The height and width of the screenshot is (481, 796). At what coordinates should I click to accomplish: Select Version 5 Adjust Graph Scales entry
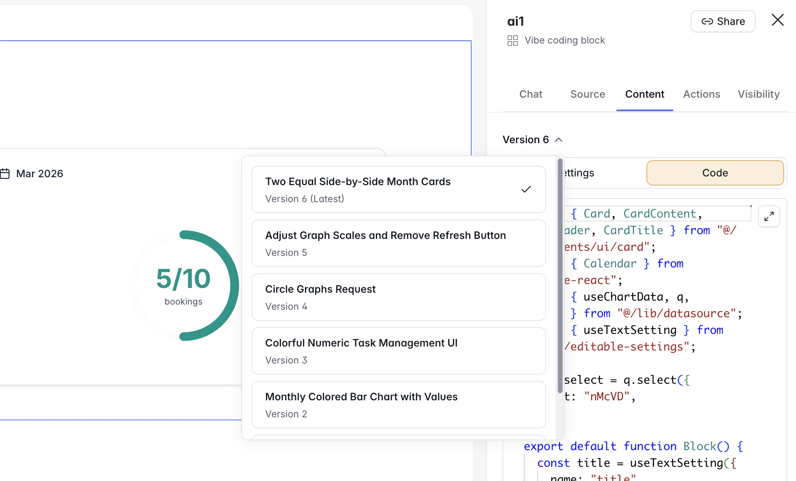(398, 243)
